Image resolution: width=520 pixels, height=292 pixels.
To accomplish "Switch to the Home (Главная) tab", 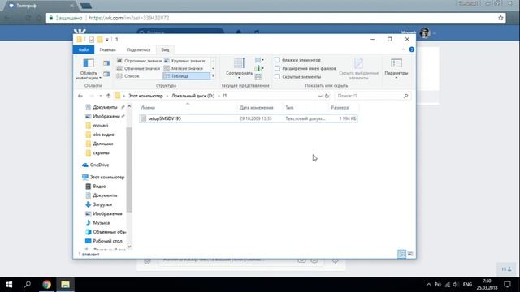I will pyautogui.click(x=107, y=49).
